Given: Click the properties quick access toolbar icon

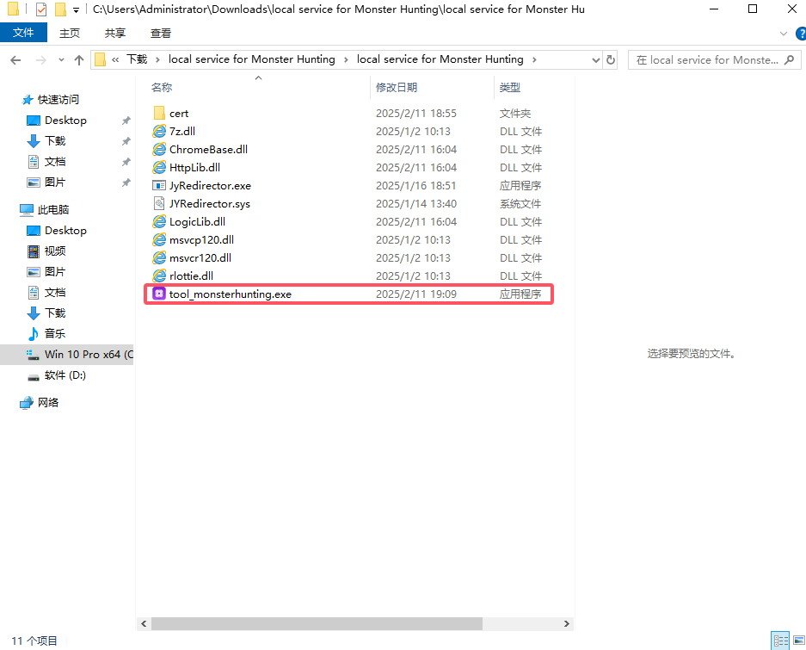Looking at the screenshot, I should pyautogui.click(x=41, y=9).
